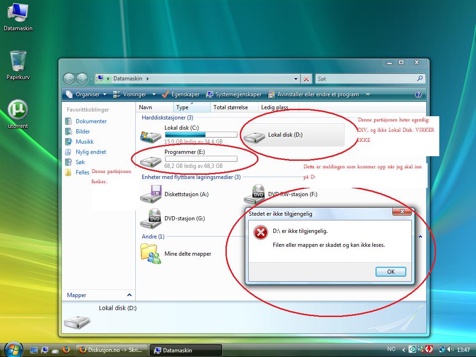Open the Søk favorite link
476x357 pixels.
[80, 162]
